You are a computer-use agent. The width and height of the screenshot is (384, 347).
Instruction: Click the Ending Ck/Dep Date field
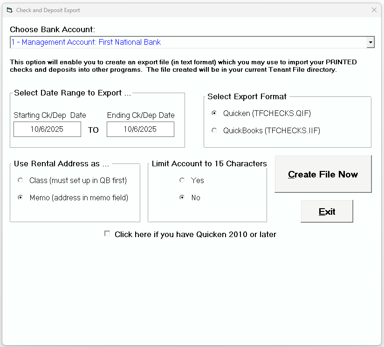140,129
